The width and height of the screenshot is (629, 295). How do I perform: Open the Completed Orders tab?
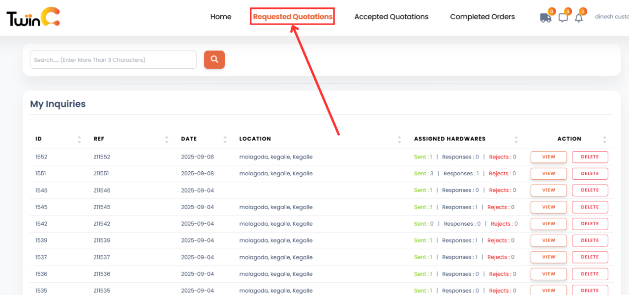pyautogui.click(x=482, y=16)
